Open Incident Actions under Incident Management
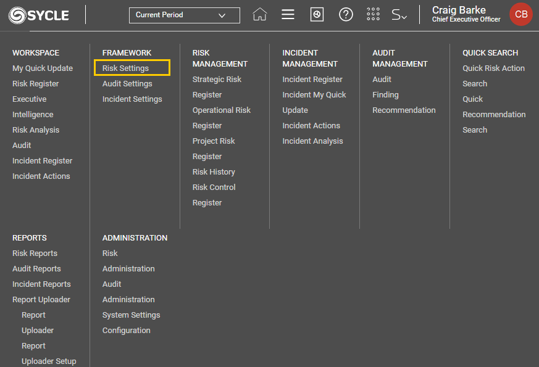The height and width of the screenshot is (367, 539). 311,126
